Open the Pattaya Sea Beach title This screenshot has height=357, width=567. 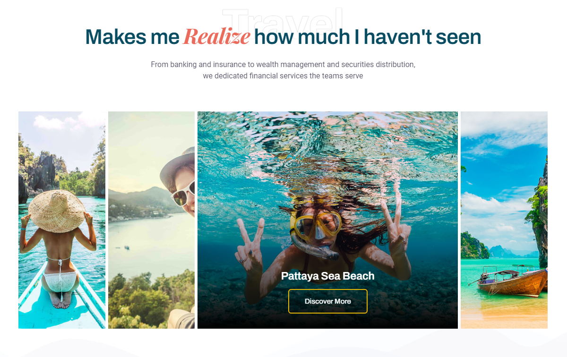[x=327, y=276]
